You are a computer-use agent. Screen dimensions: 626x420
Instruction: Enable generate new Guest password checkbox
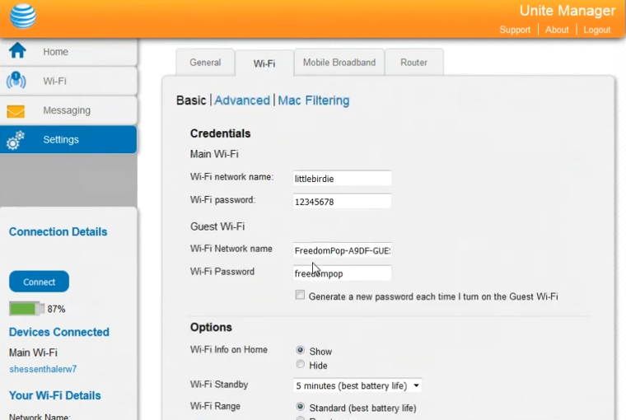(300, 295)
